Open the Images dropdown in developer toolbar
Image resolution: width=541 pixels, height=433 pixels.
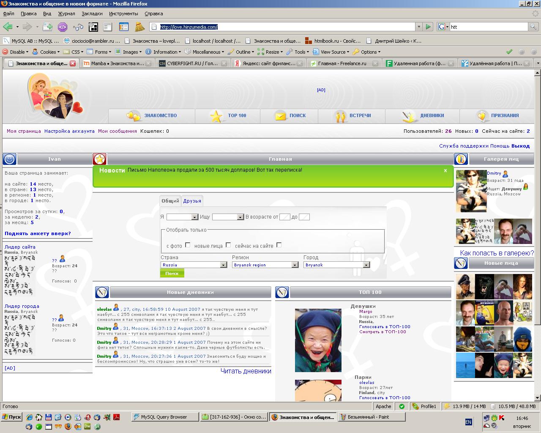pyautogui.click(x=128, y=52)
